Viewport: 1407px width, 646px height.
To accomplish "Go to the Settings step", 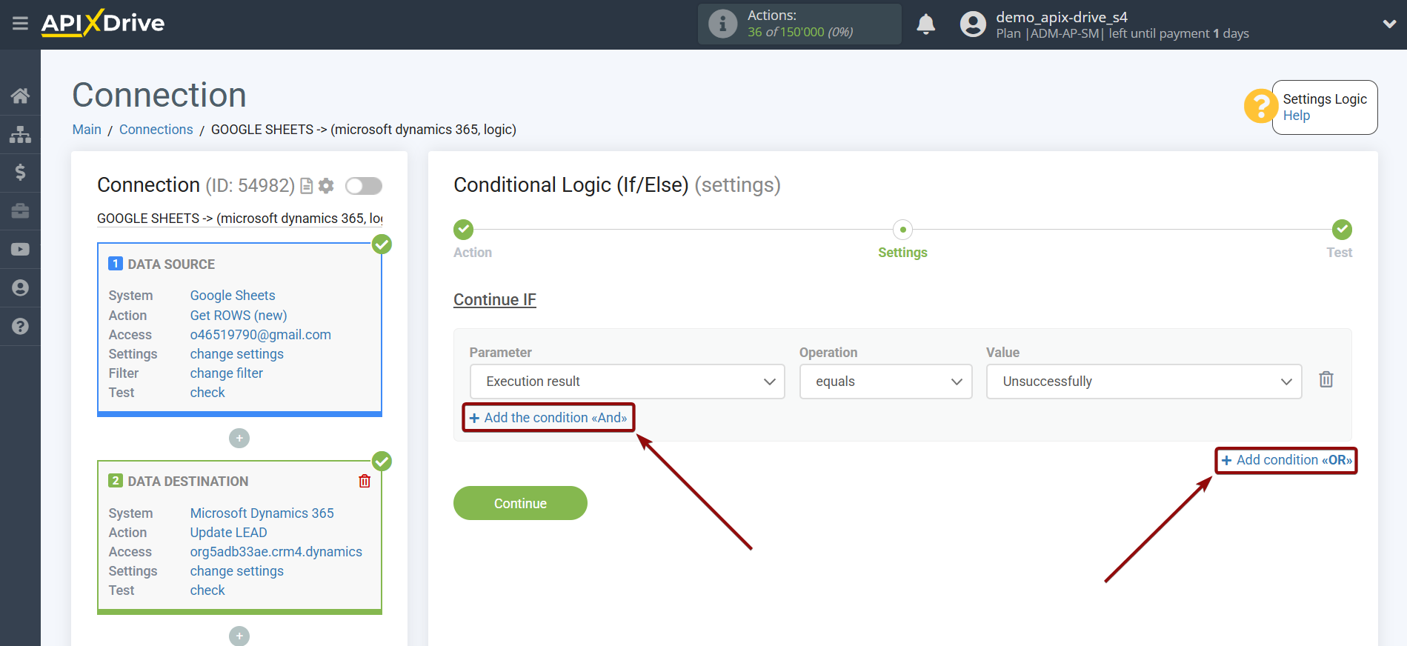I will point(902,230).
